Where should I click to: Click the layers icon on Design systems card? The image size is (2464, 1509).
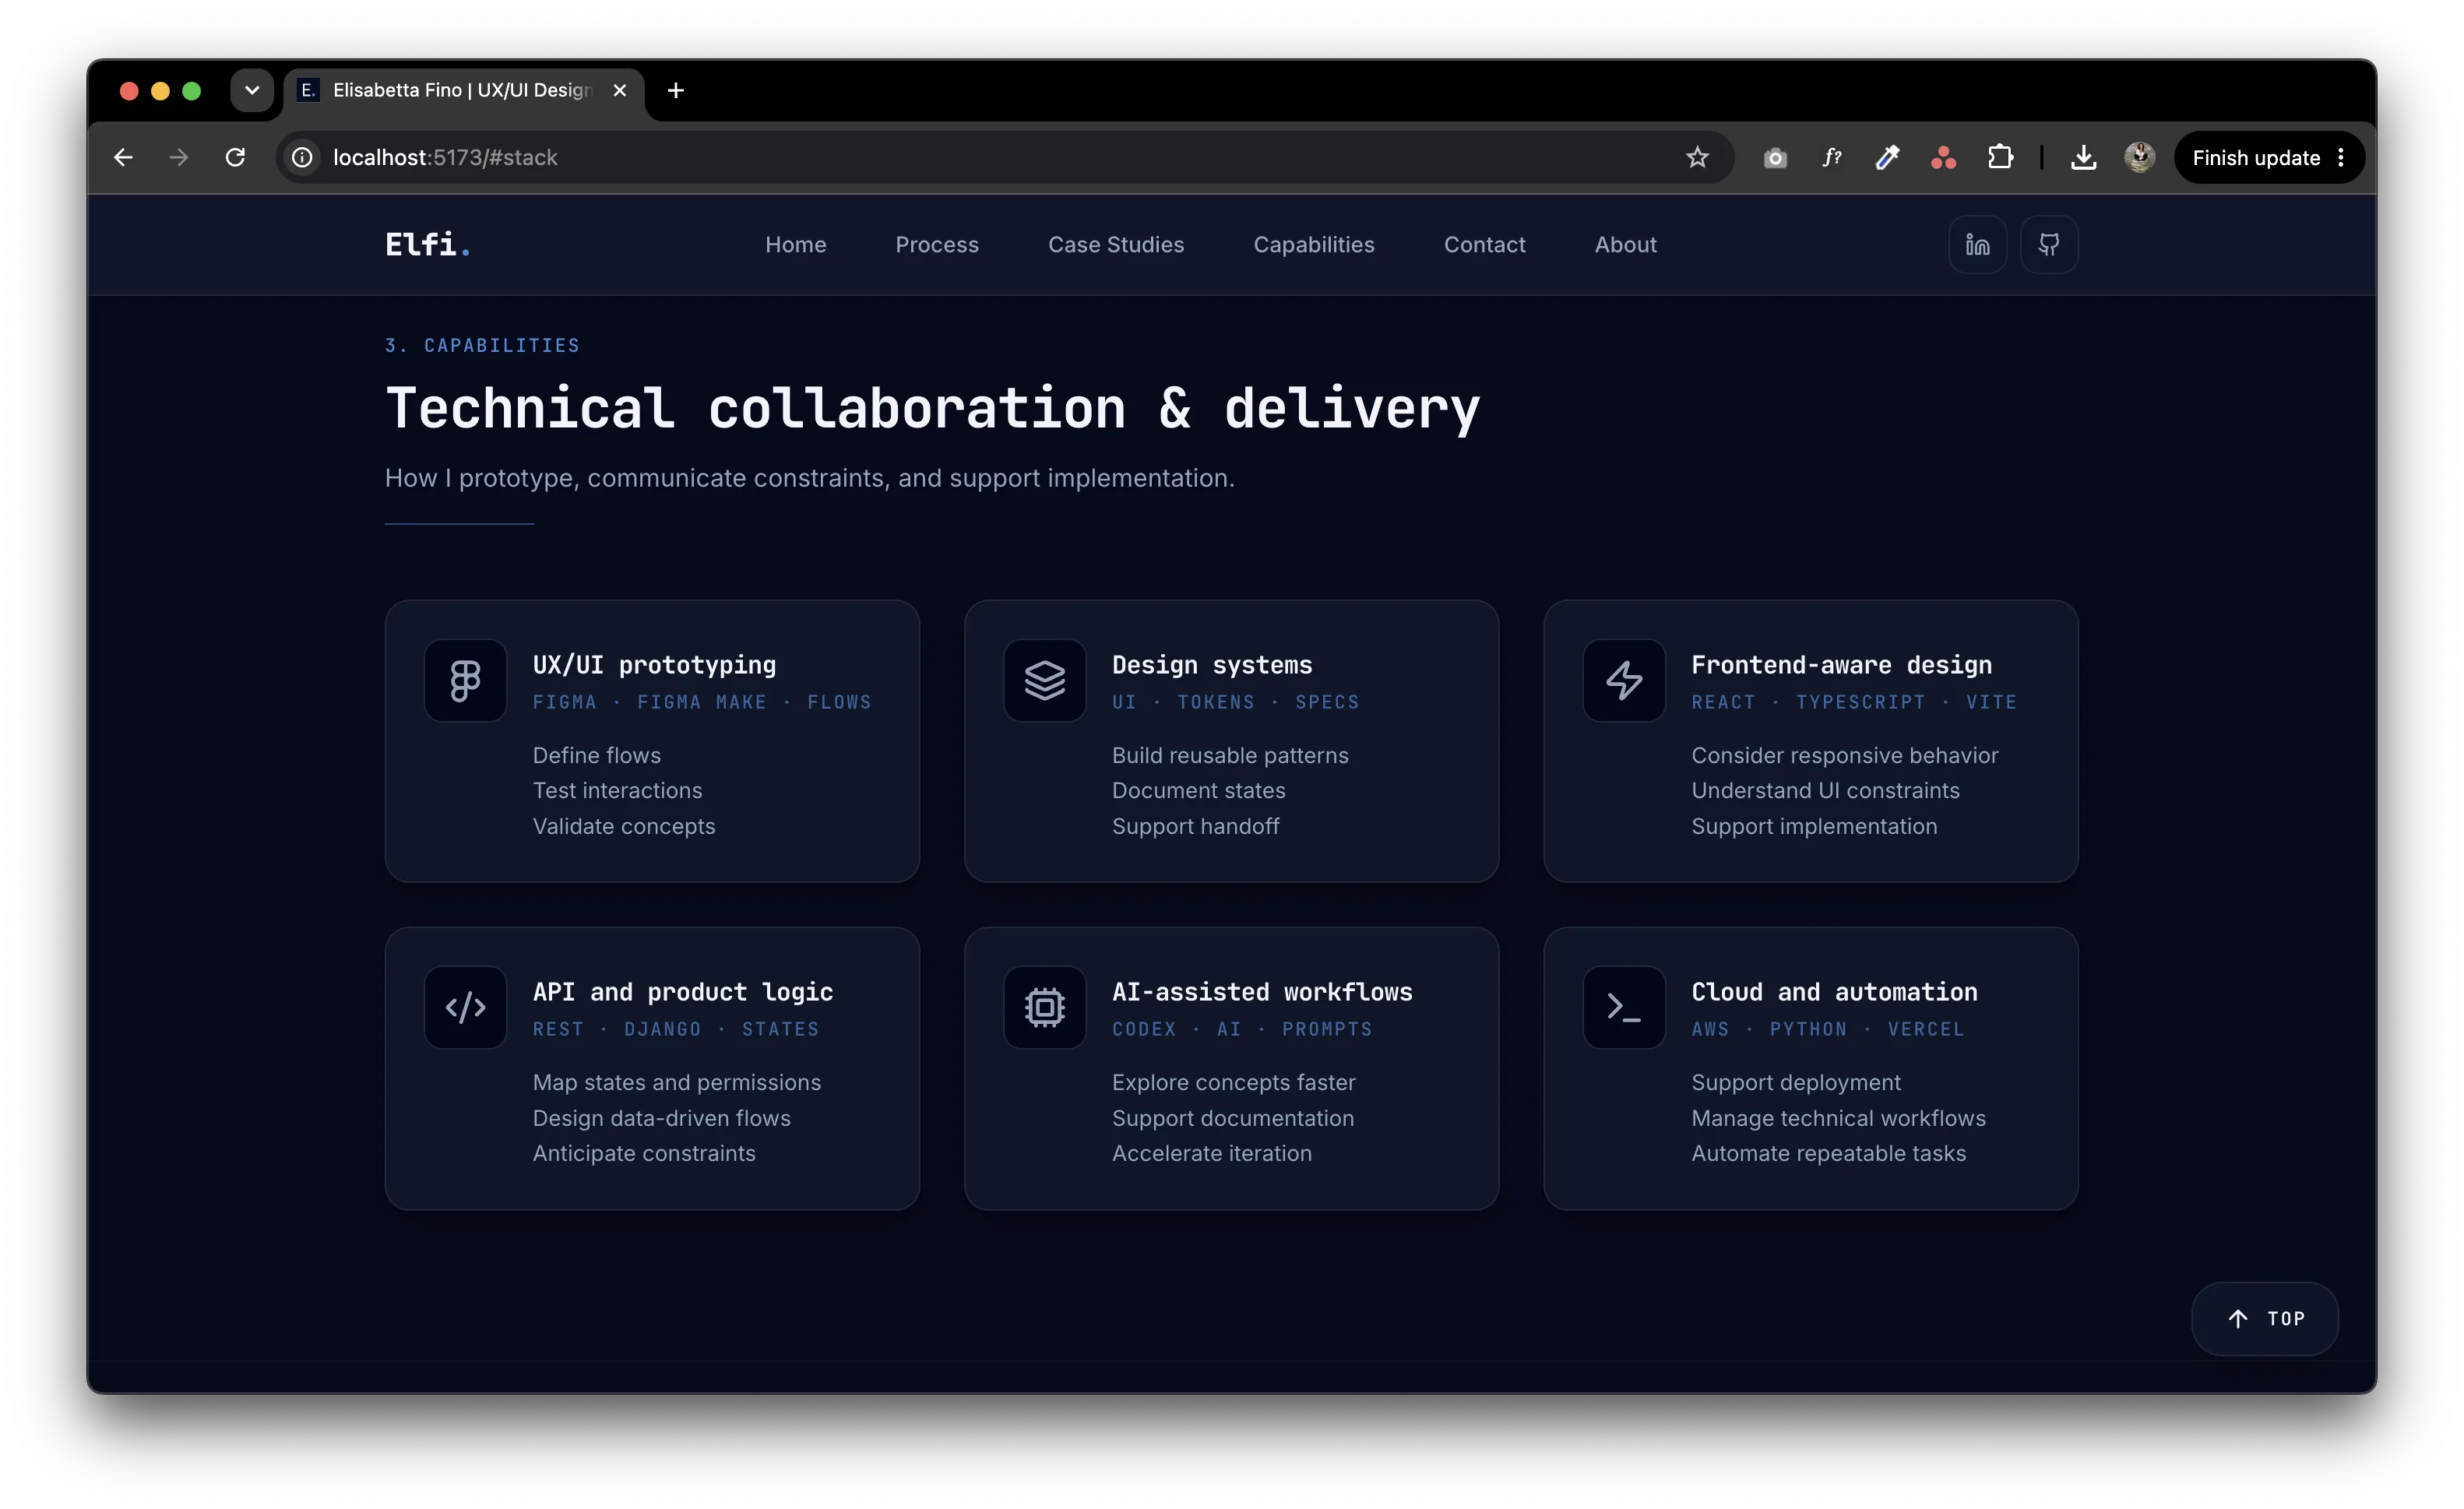pyautogui.click(x=1044, y=680)
